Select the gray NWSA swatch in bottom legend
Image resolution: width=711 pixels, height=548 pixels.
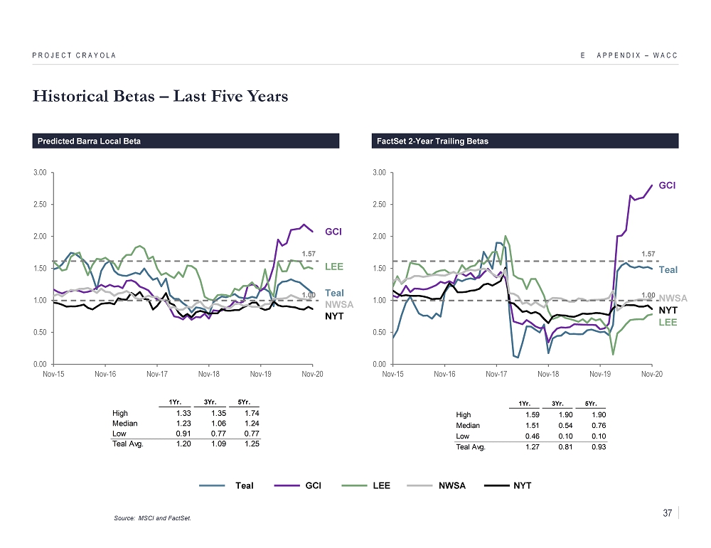424,485
